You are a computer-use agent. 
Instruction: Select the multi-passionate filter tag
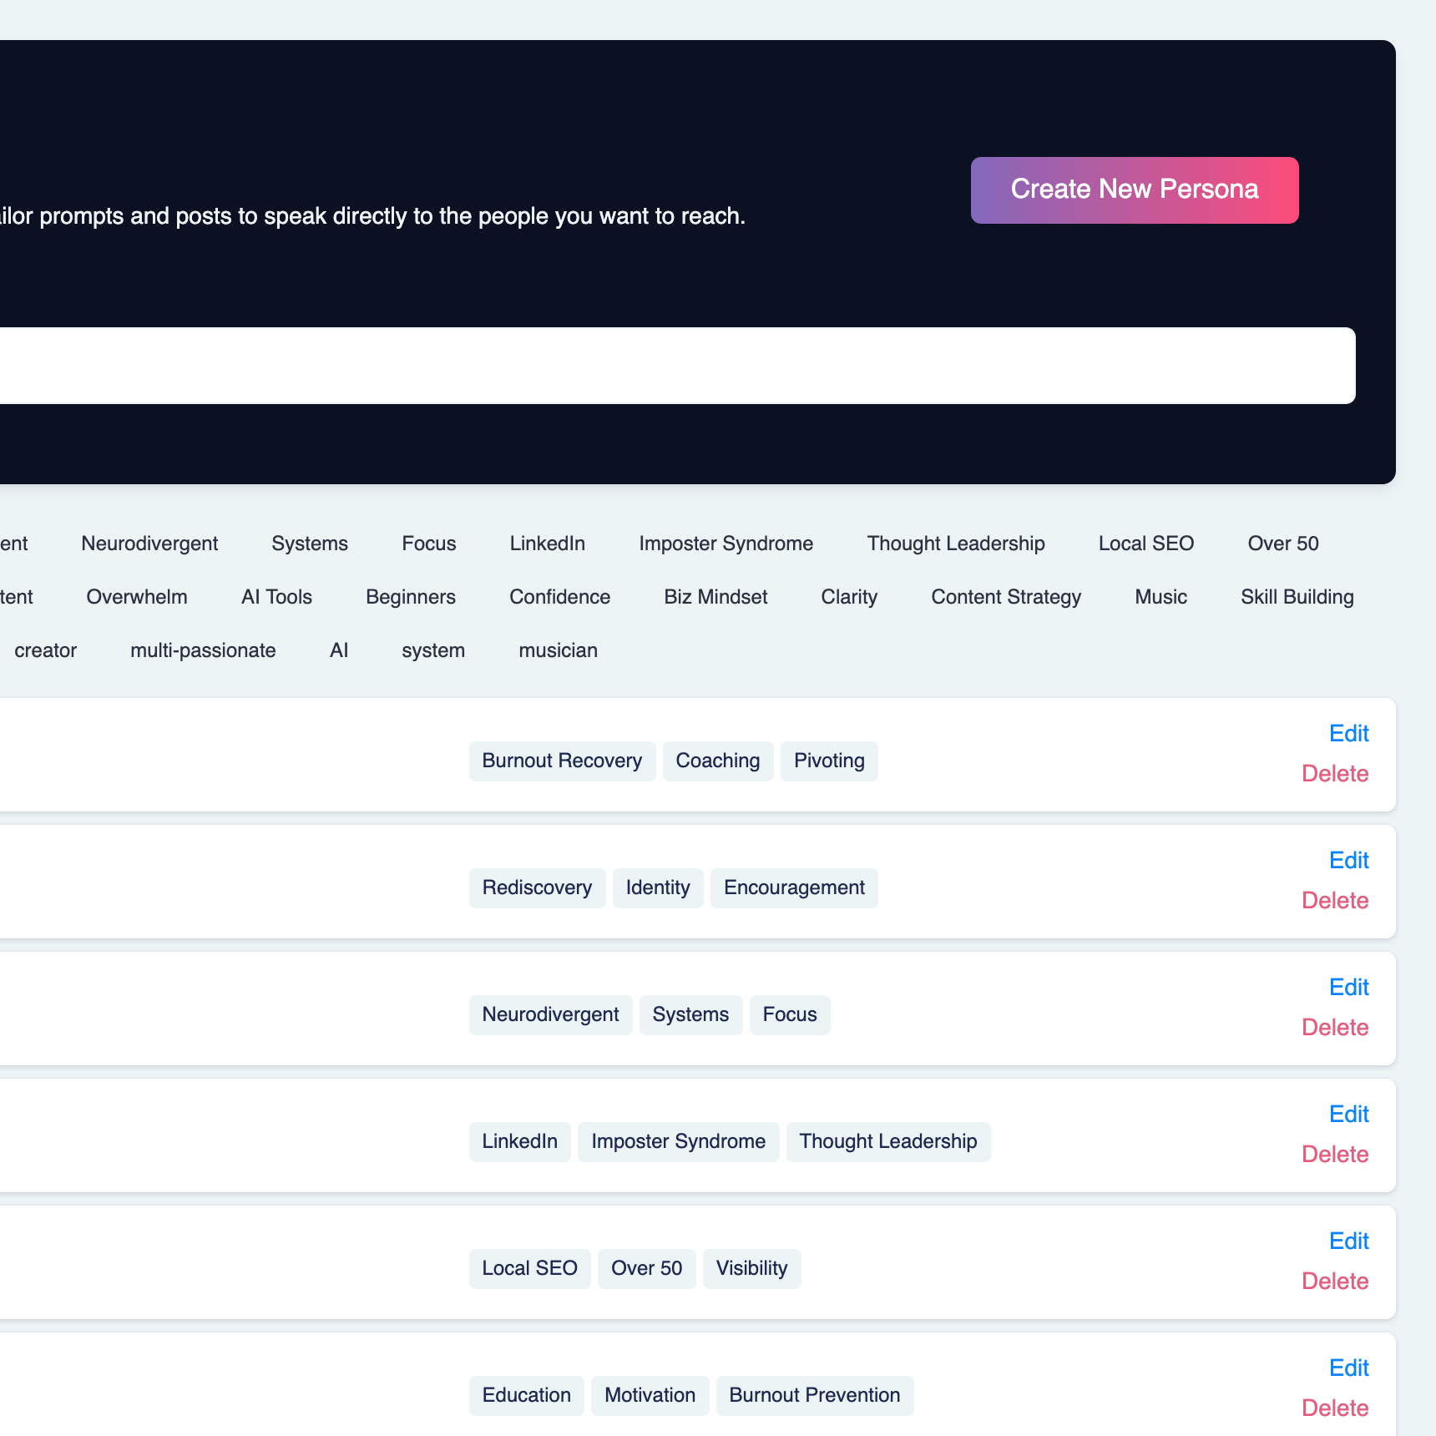(203, 650)
